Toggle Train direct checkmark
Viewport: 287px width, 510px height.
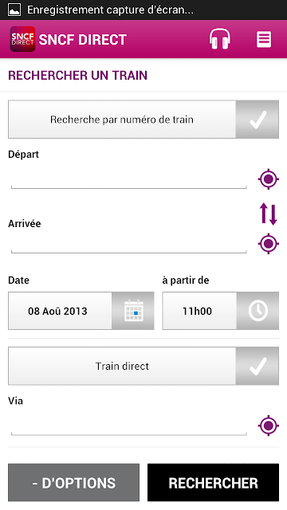pyautogui.click(x=257, y=366)
